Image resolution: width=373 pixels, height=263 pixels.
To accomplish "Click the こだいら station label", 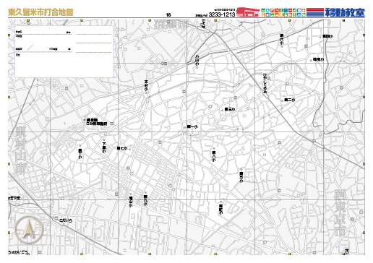I will coord(66,220).
